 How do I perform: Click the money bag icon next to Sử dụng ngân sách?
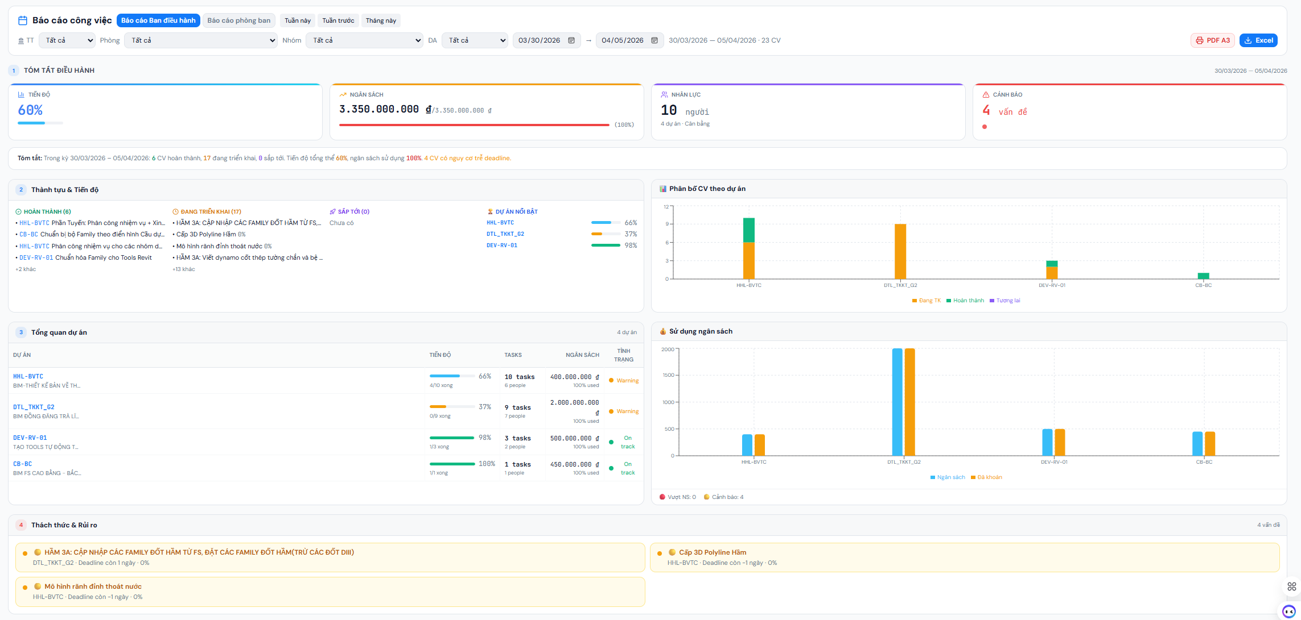pos(662,331)
